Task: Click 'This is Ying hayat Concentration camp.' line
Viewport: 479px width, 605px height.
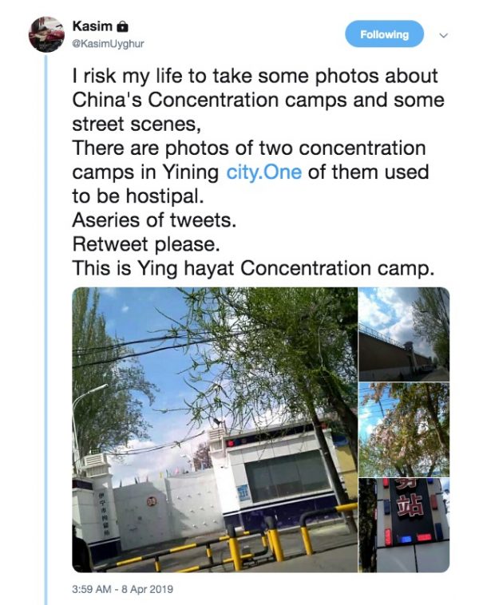Action: coord(253,268)
